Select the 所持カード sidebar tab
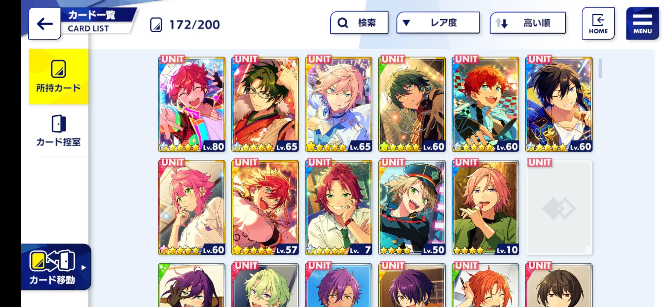 [x=59, y=76]
